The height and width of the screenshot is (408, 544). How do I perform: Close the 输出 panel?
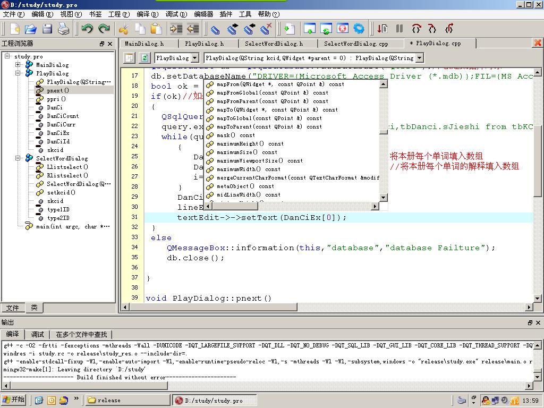(538, 322)
